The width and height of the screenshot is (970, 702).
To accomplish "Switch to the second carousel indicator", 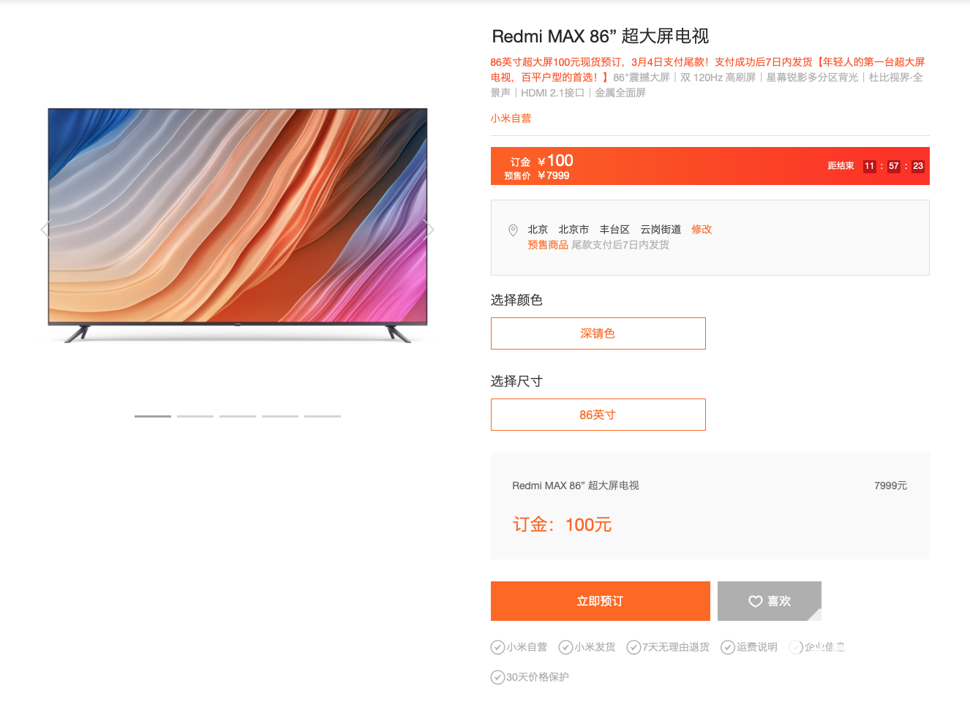I will point(195,416).
